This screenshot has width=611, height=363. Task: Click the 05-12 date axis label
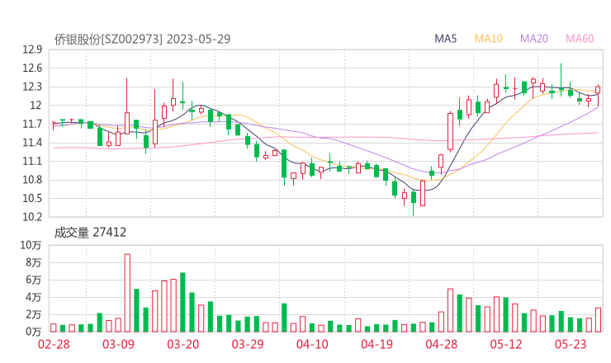click(506, 344)
